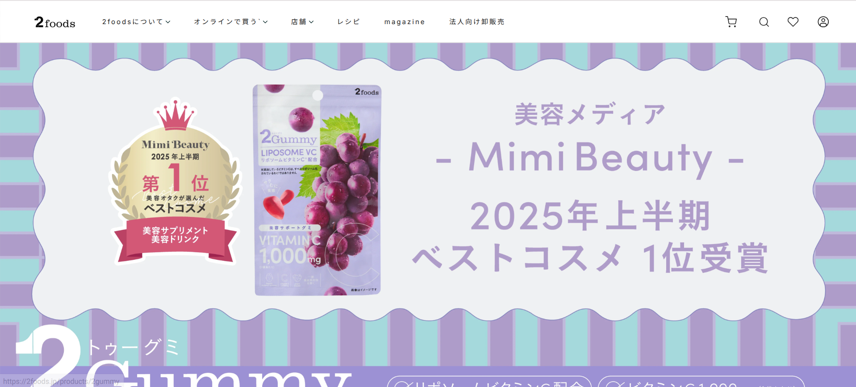Viewport: 856px width, 387px height.
Task: Expand the オンラインで買う dropdown
Action: (x=231, y=22)
